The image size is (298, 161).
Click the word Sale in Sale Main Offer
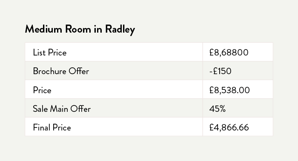pyautogui.click(x=40, y=109)
